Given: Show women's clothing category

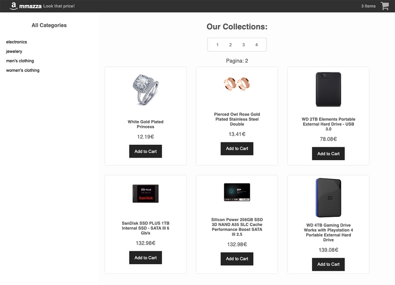Looking at the screenshot, I should tap(23, 71).
